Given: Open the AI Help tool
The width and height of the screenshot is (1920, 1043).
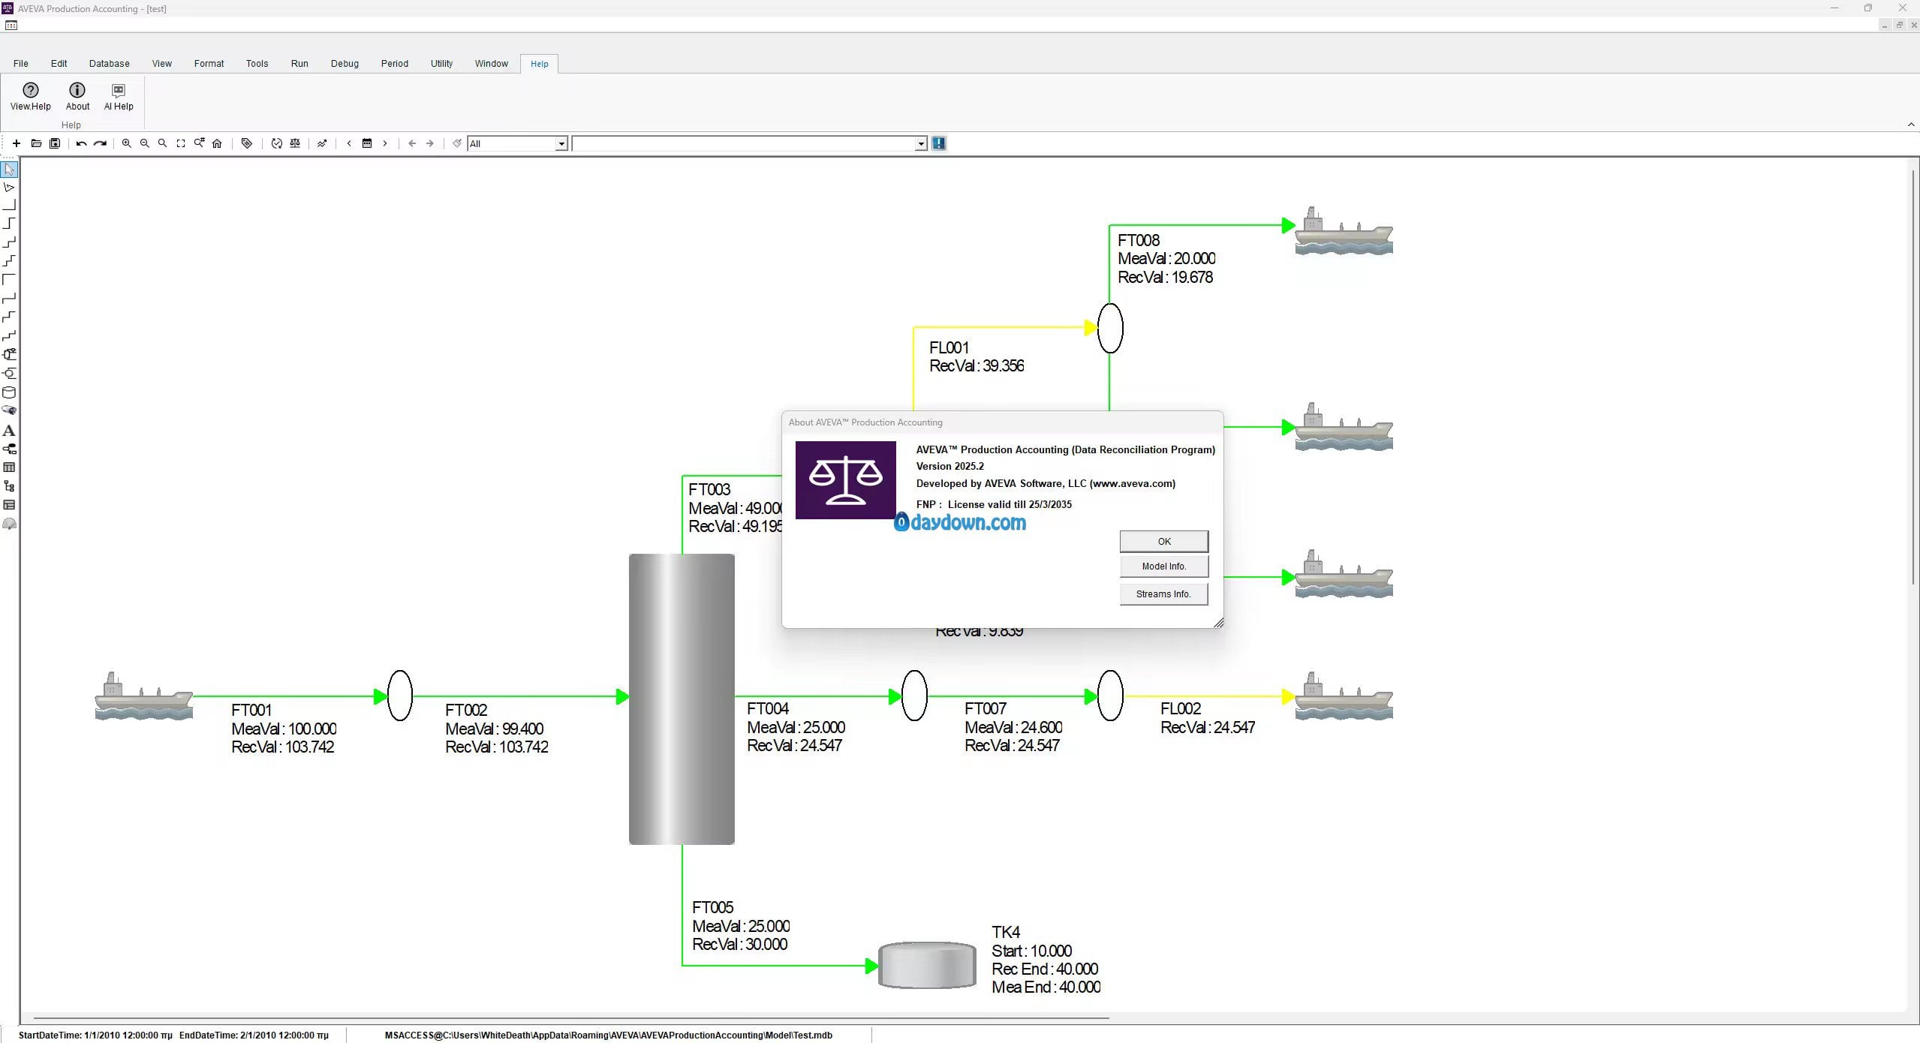Looking at the screenshot, I should coord(119,91).
